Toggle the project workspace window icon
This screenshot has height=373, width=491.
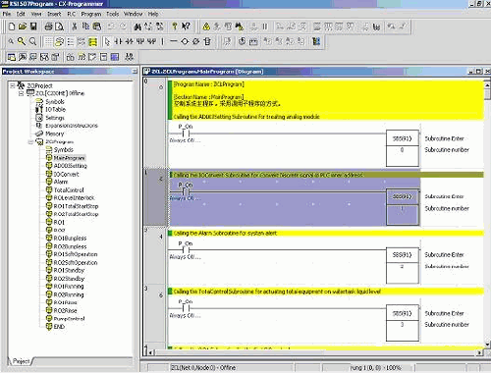[x=12, y=57]
